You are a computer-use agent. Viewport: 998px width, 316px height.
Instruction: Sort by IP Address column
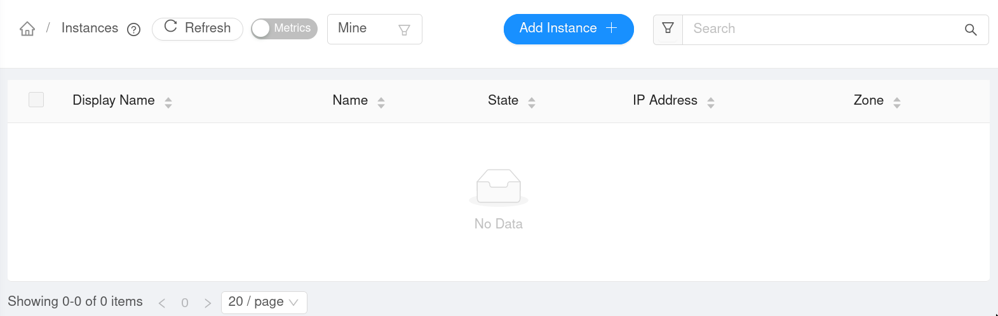tap(711, 102)
